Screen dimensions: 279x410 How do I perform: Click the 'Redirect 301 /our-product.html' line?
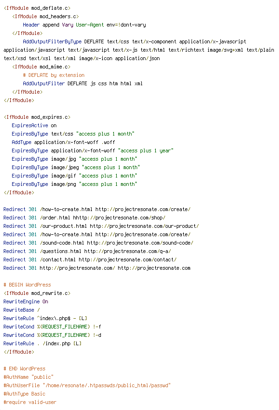(101, 226)
